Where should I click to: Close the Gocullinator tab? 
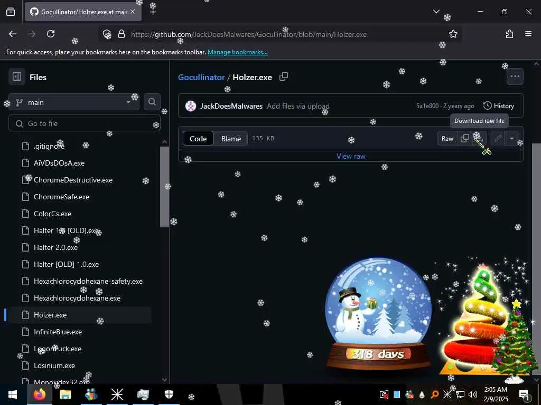(133, 12)
